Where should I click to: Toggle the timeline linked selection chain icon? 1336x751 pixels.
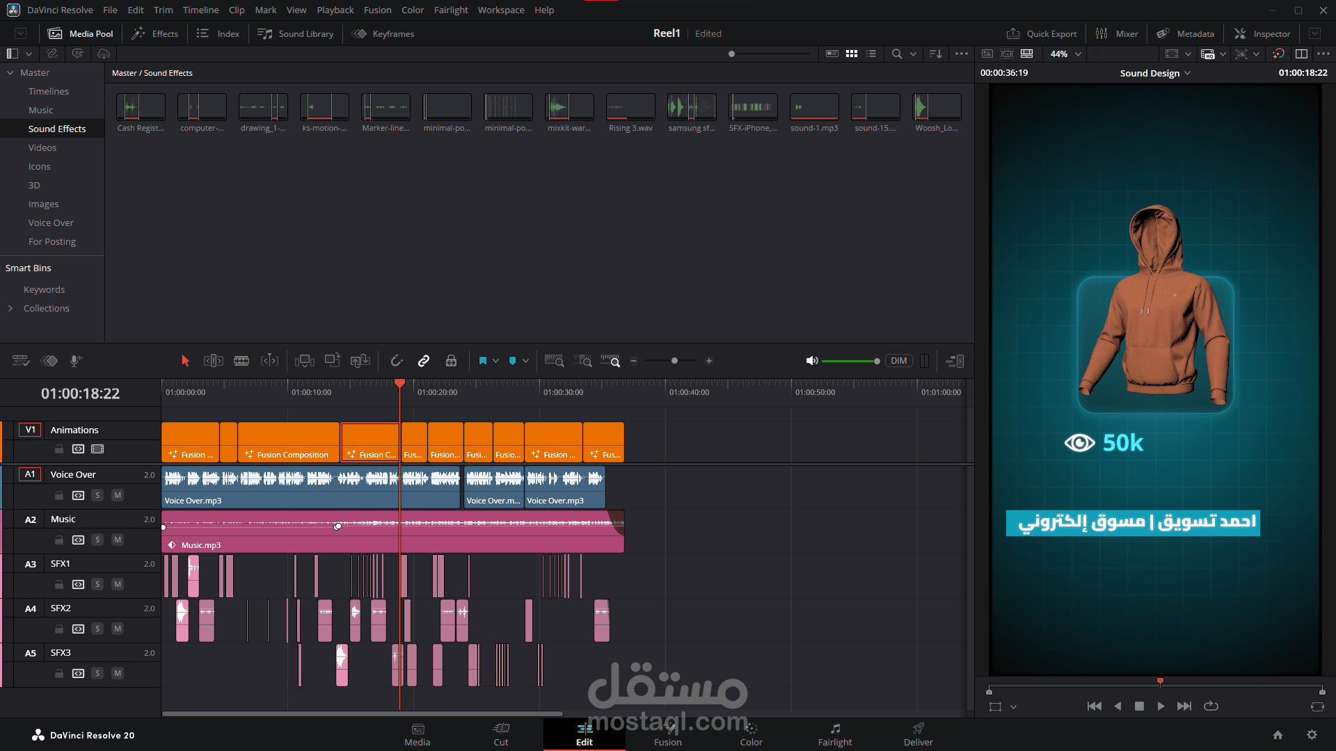(x=423, y=361)
